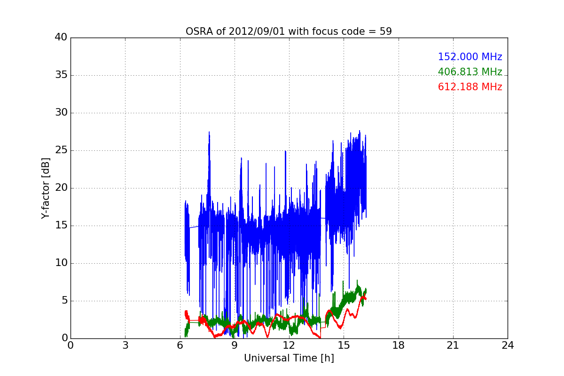Click the 'Universal Time [h]' axis label

point(289,358)
